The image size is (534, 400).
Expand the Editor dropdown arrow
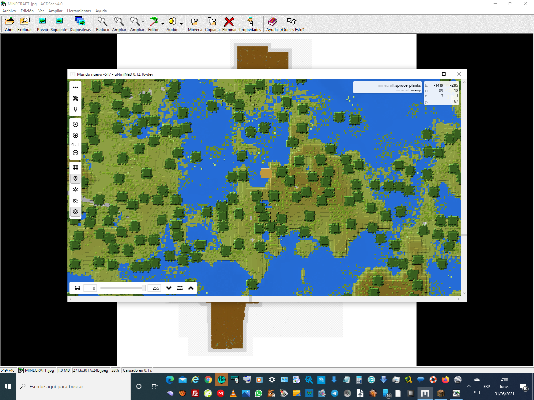(x=163, y=24)
